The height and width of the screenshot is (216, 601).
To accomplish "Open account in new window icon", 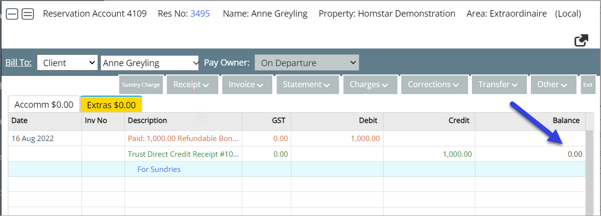I will pyautogui.click(x=581, y=41).
